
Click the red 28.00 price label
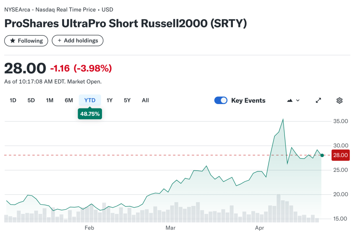tap(340, 155)
